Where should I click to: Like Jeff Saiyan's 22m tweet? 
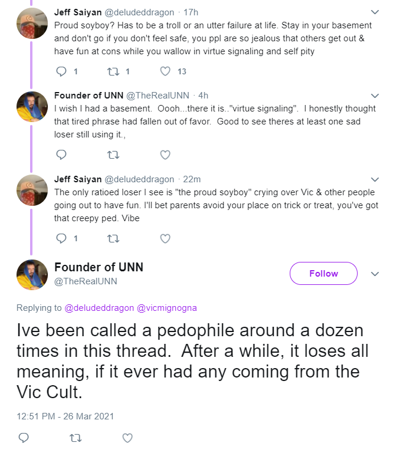click(165, 239)
